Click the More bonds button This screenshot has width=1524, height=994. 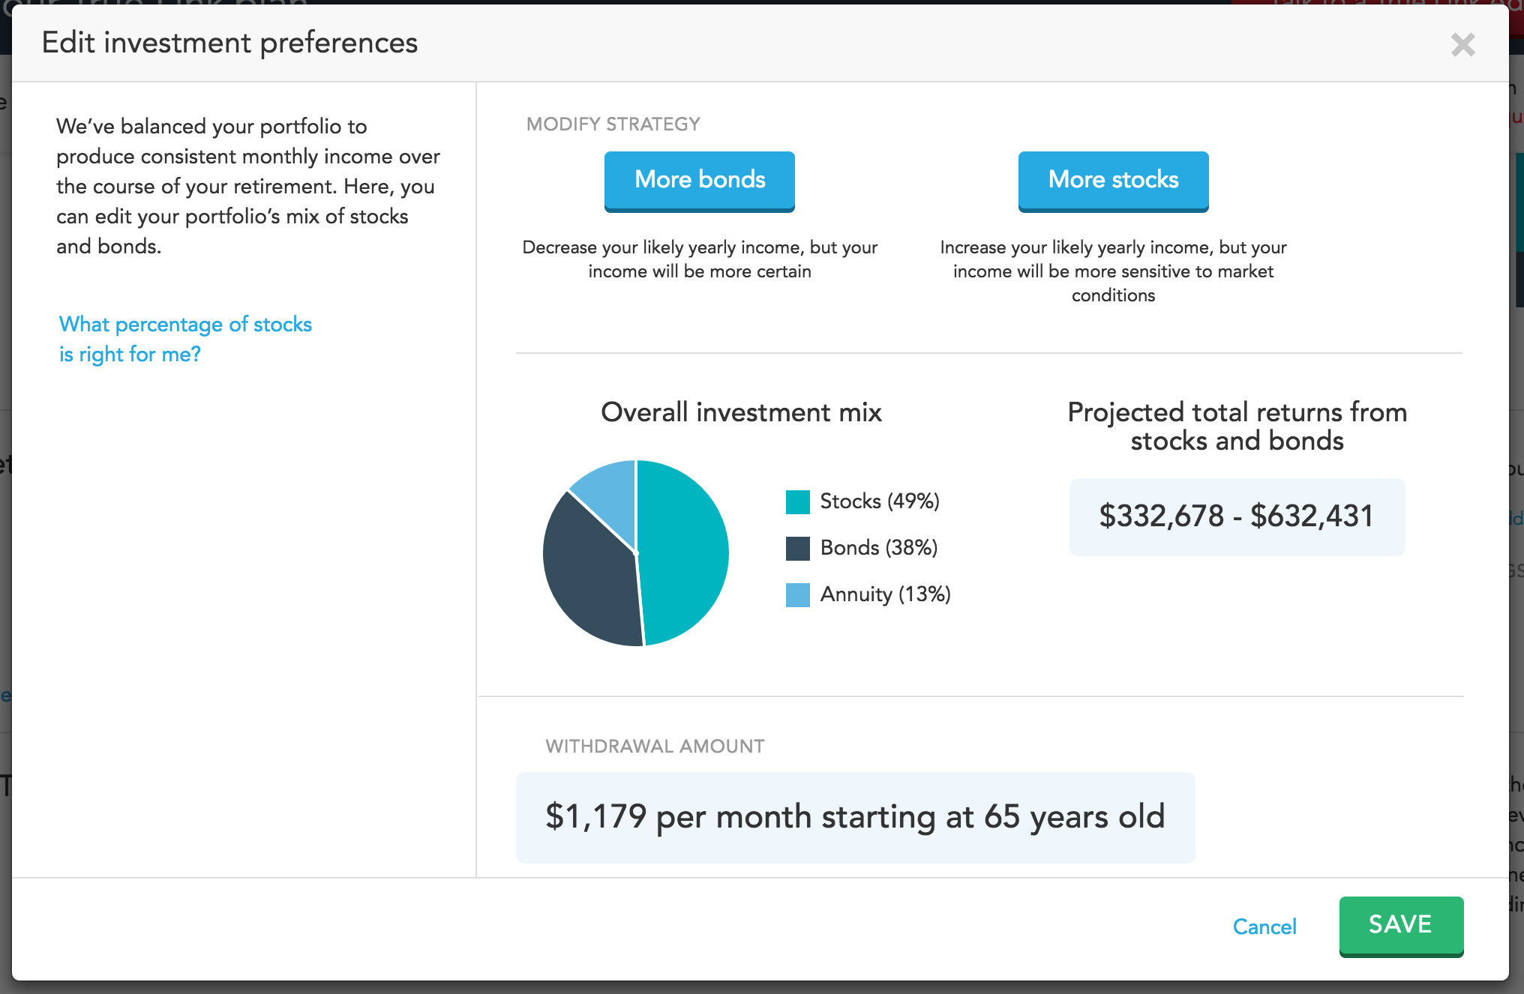coord(699,181)
